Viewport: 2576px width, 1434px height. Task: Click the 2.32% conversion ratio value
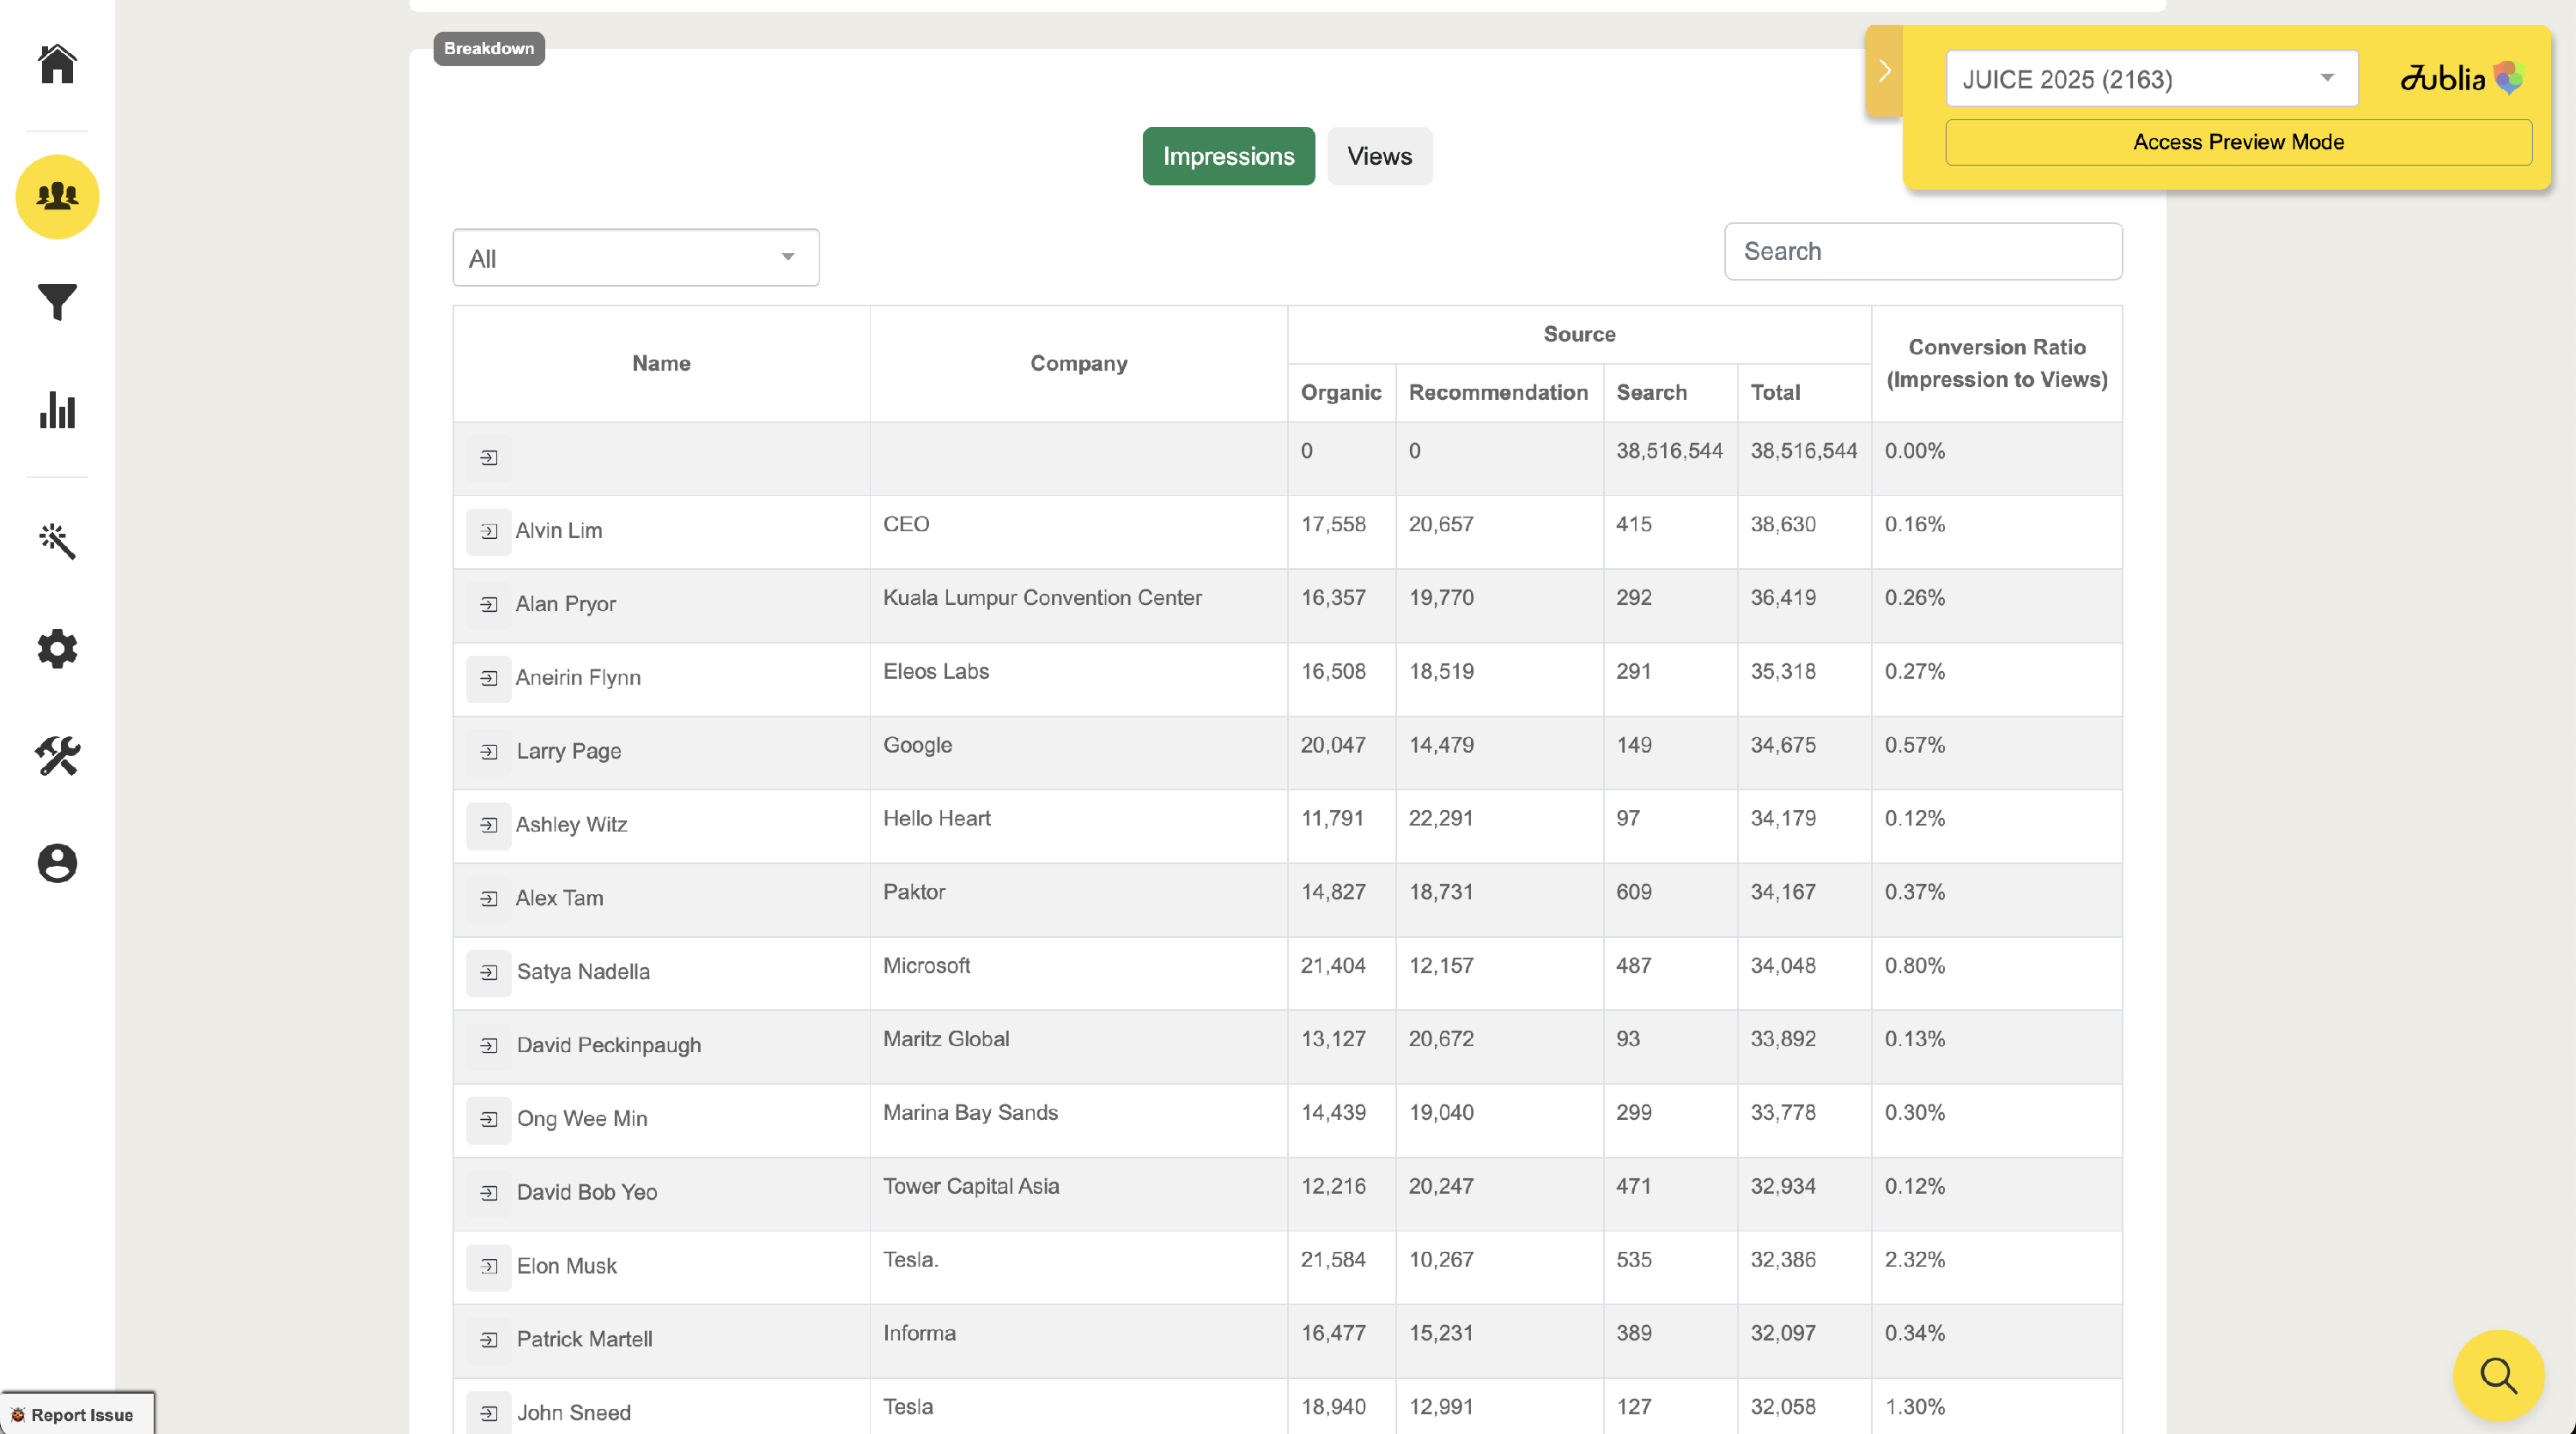click(1914, 1259)
